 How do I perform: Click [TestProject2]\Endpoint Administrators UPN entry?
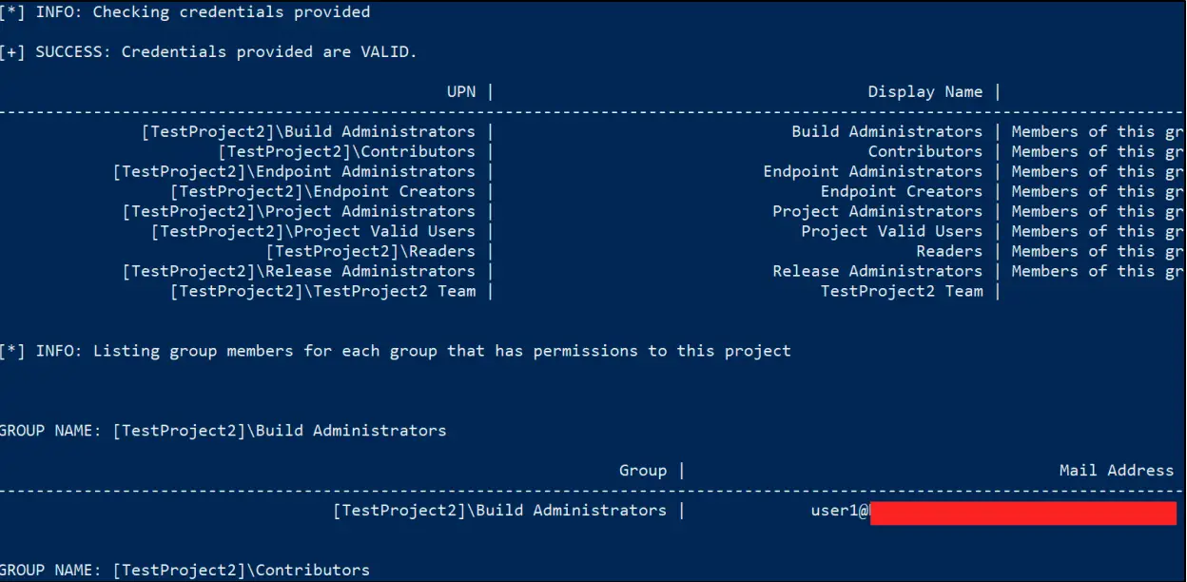point(295,171)
